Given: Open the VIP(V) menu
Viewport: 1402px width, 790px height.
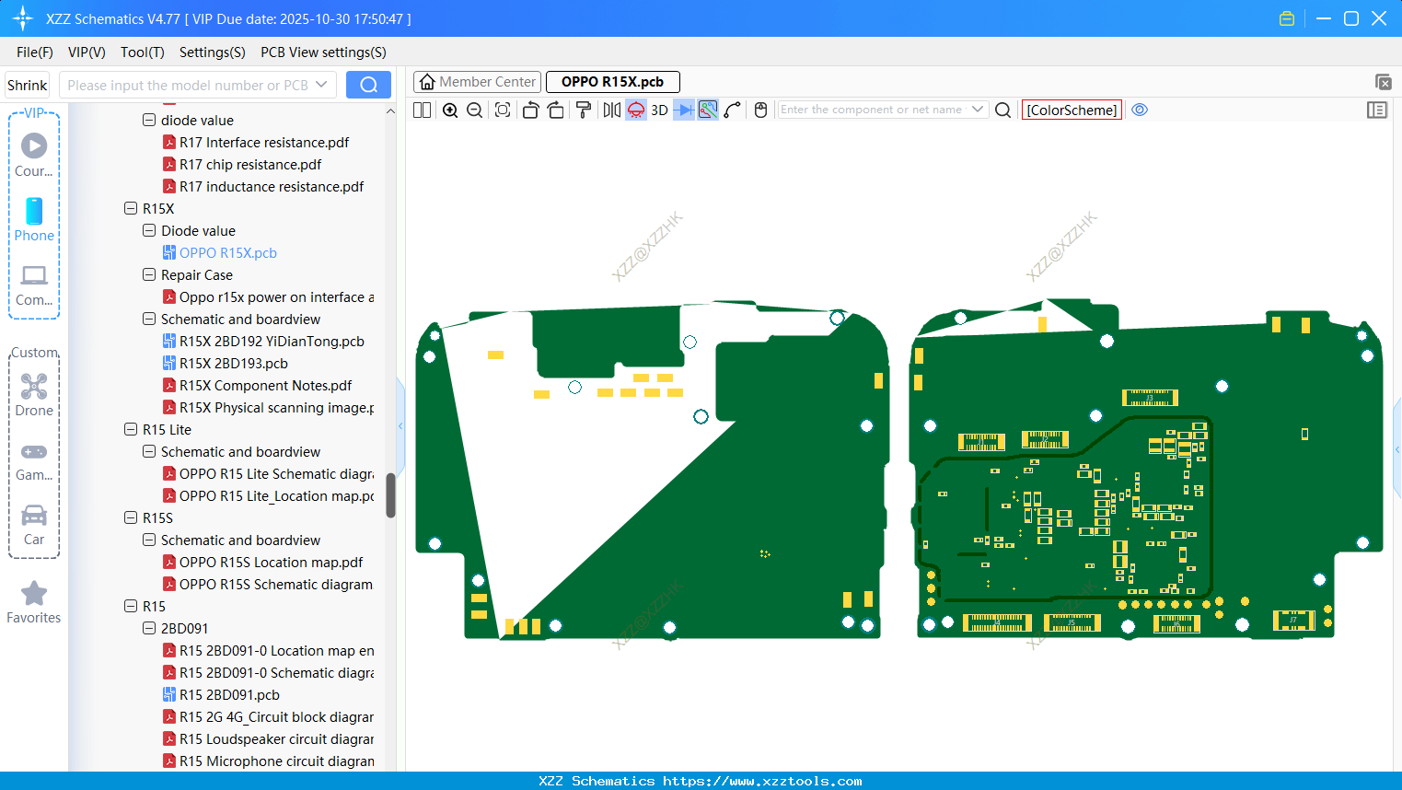Looking at the screenshot, I should click(87, 52).
